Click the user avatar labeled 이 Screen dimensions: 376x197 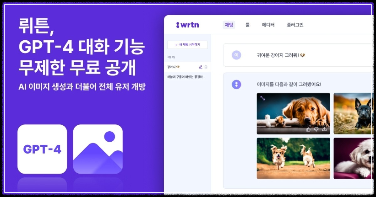click(237, 55)
